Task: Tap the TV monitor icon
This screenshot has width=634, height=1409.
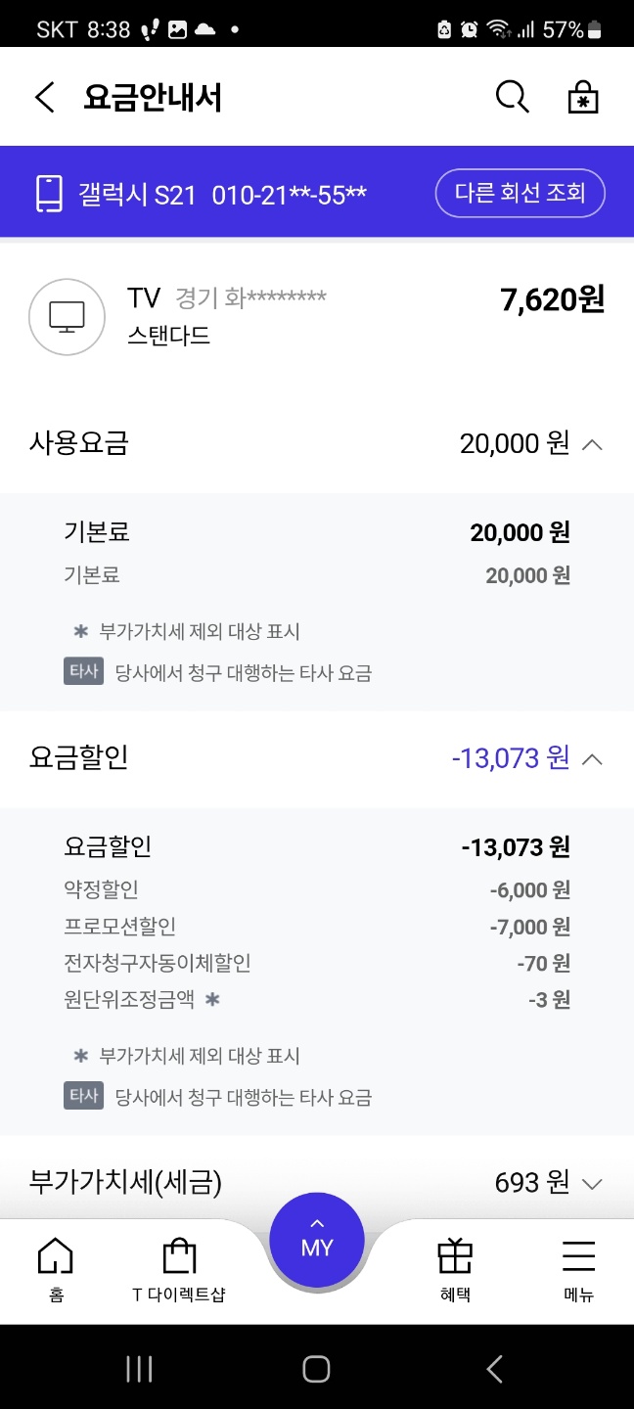Action: coord(67,316)
